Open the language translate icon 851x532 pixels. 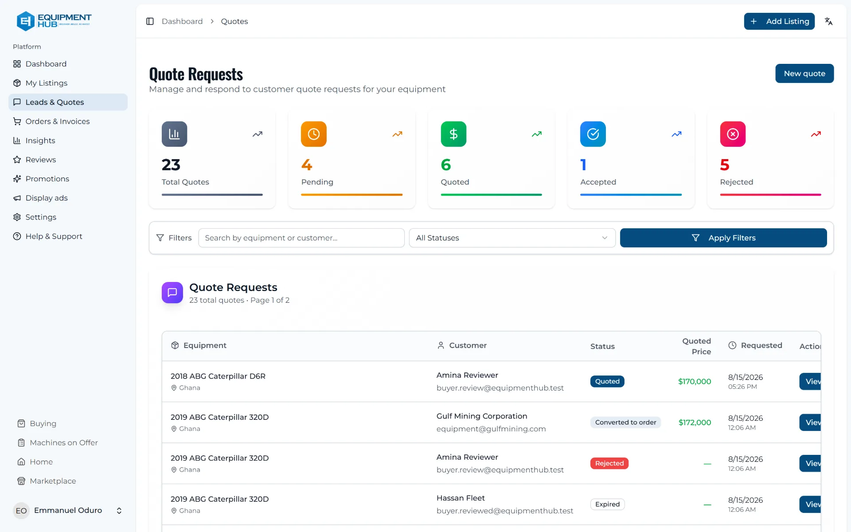point(828,21)
